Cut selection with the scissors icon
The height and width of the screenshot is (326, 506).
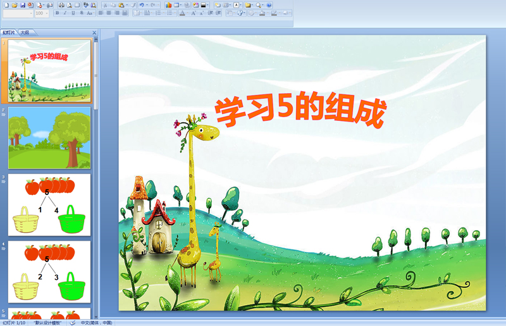[105, 5]
